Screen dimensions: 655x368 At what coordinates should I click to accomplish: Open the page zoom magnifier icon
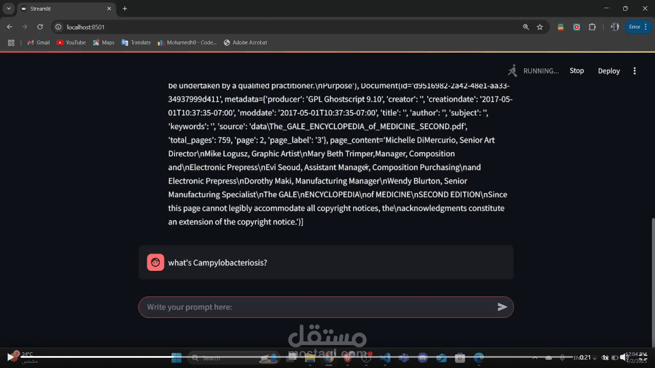[526, 27]
